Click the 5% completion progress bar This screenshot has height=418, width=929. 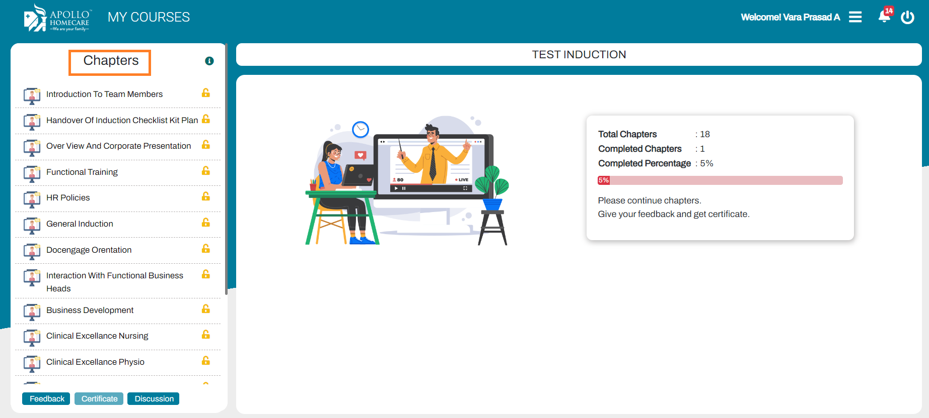(x=720, y=180)
